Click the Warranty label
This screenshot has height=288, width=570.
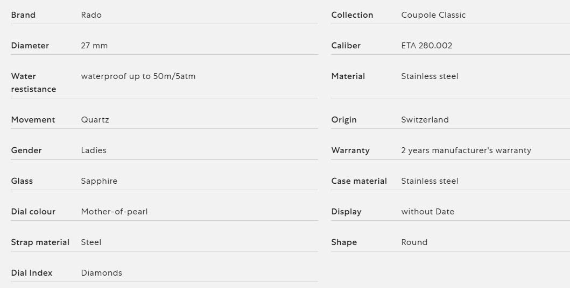click(x=350, y=150)
